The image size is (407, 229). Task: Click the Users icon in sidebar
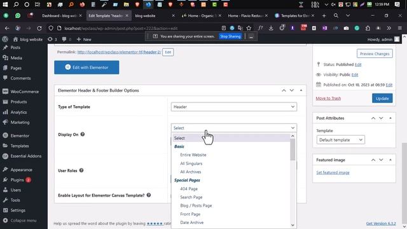[x=5, y=190]
